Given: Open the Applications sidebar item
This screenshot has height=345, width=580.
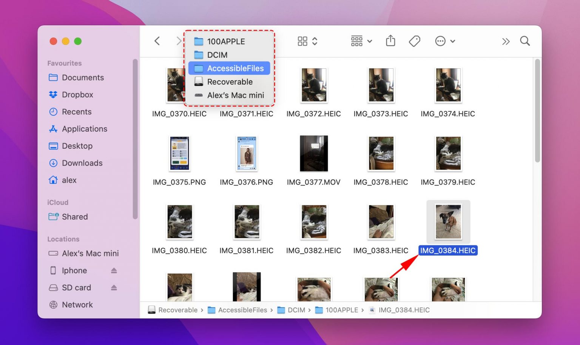Looking at the screenshot, I should pyautogui.click(x=84, y=129).
